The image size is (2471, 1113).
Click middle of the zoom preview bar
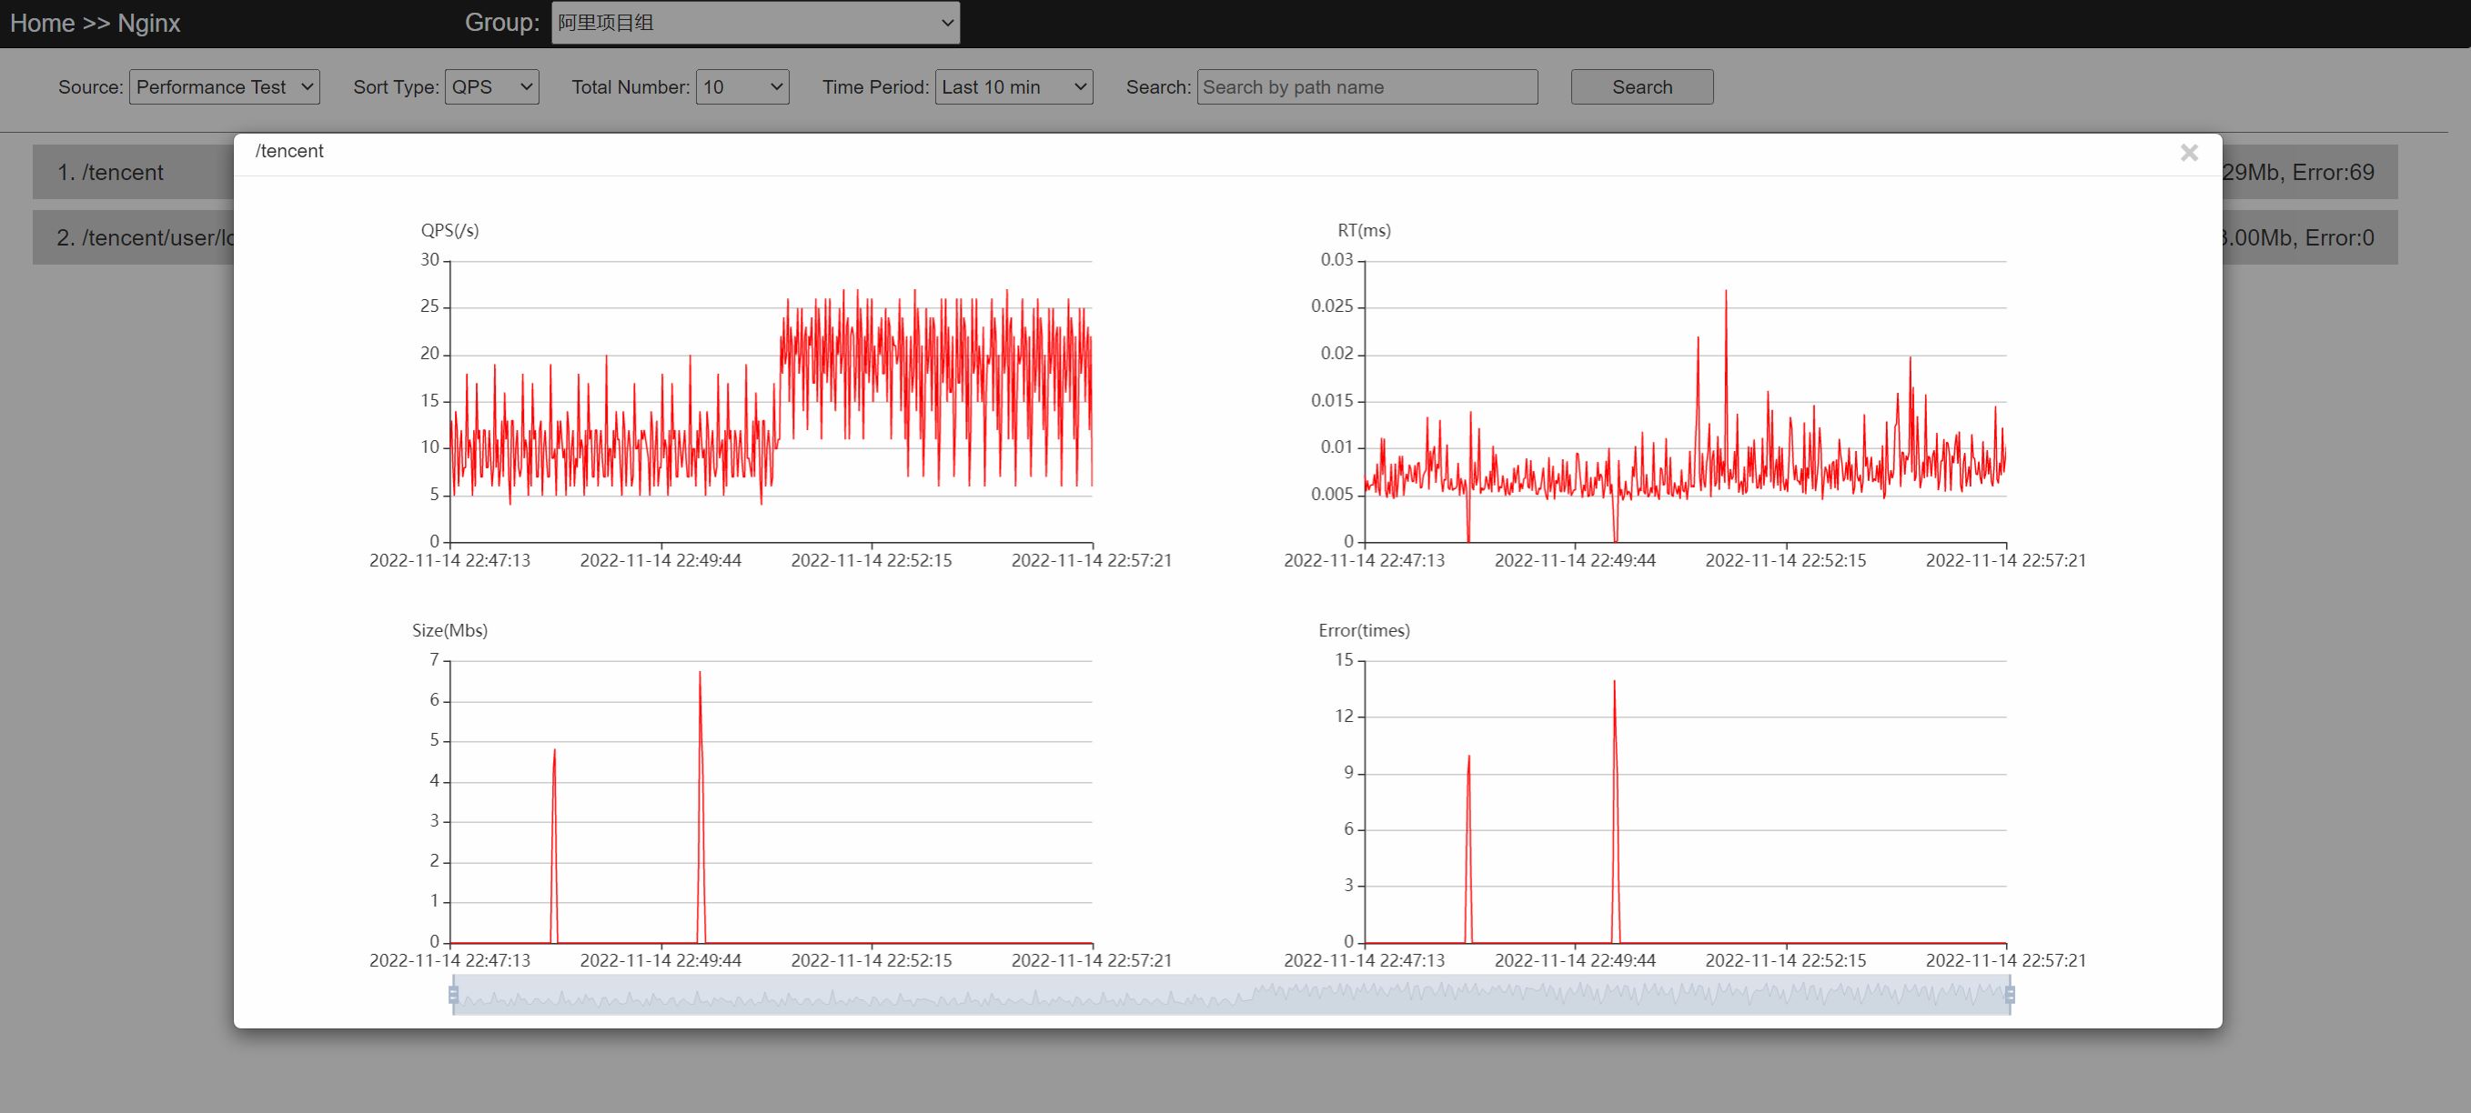click(x=1232, y=994)
